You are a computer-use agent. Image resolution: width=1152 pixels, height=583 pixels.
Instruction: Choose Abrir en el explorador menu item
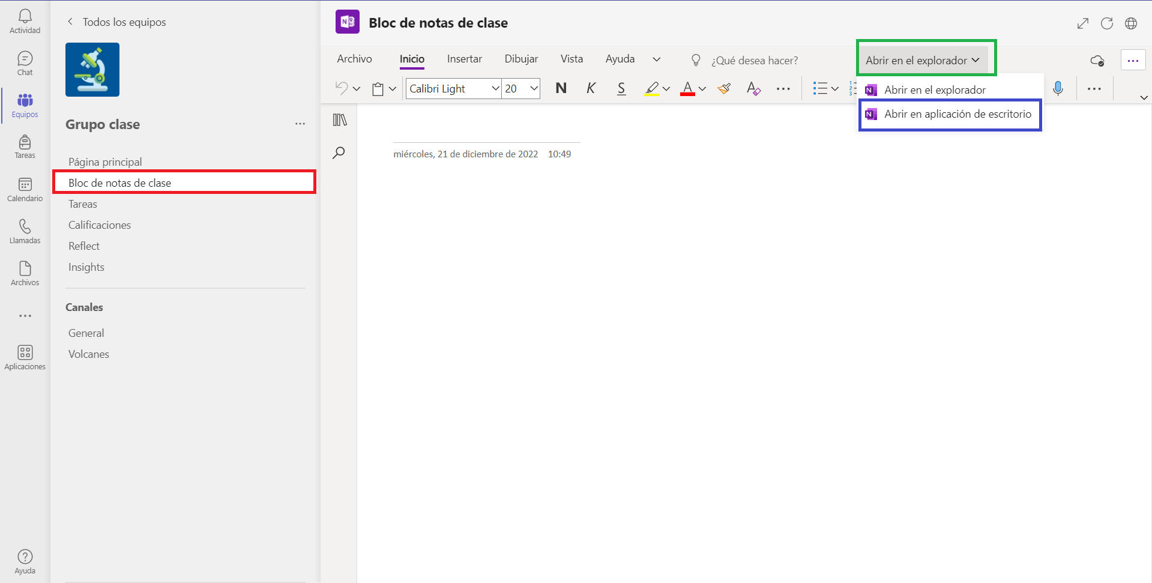tap(951, 90)
